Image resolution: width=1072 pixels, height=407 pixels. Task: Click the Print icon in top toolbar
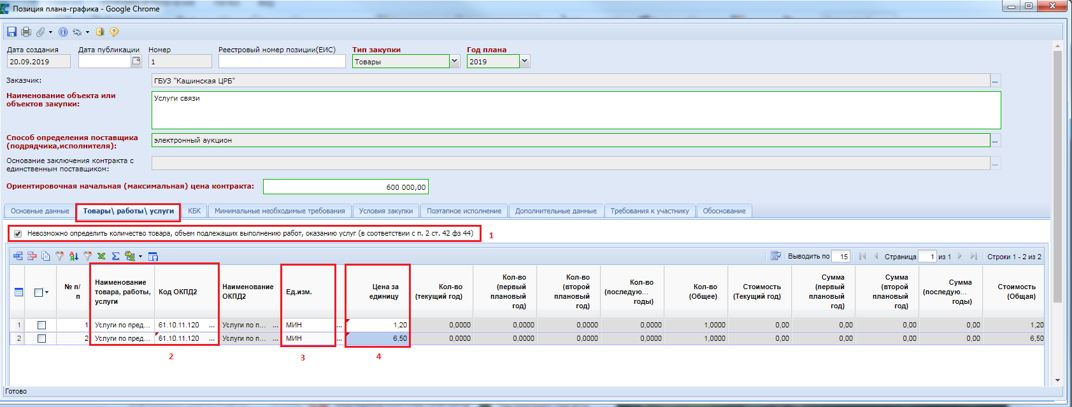26,32
